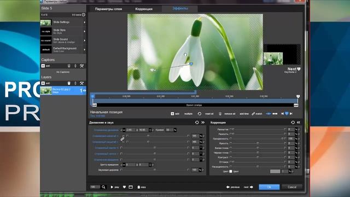Adjust the Яркость slider handle
350x197 pixels.
tap(258, 143)
